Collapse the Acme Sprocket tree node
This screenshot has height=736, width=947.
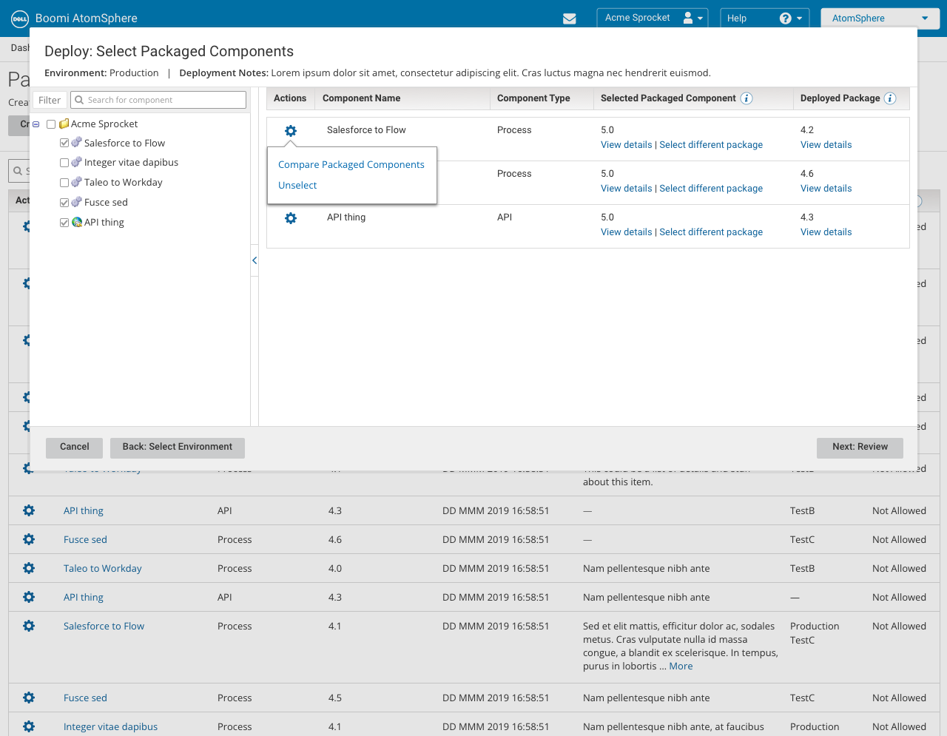pos(36,124)
